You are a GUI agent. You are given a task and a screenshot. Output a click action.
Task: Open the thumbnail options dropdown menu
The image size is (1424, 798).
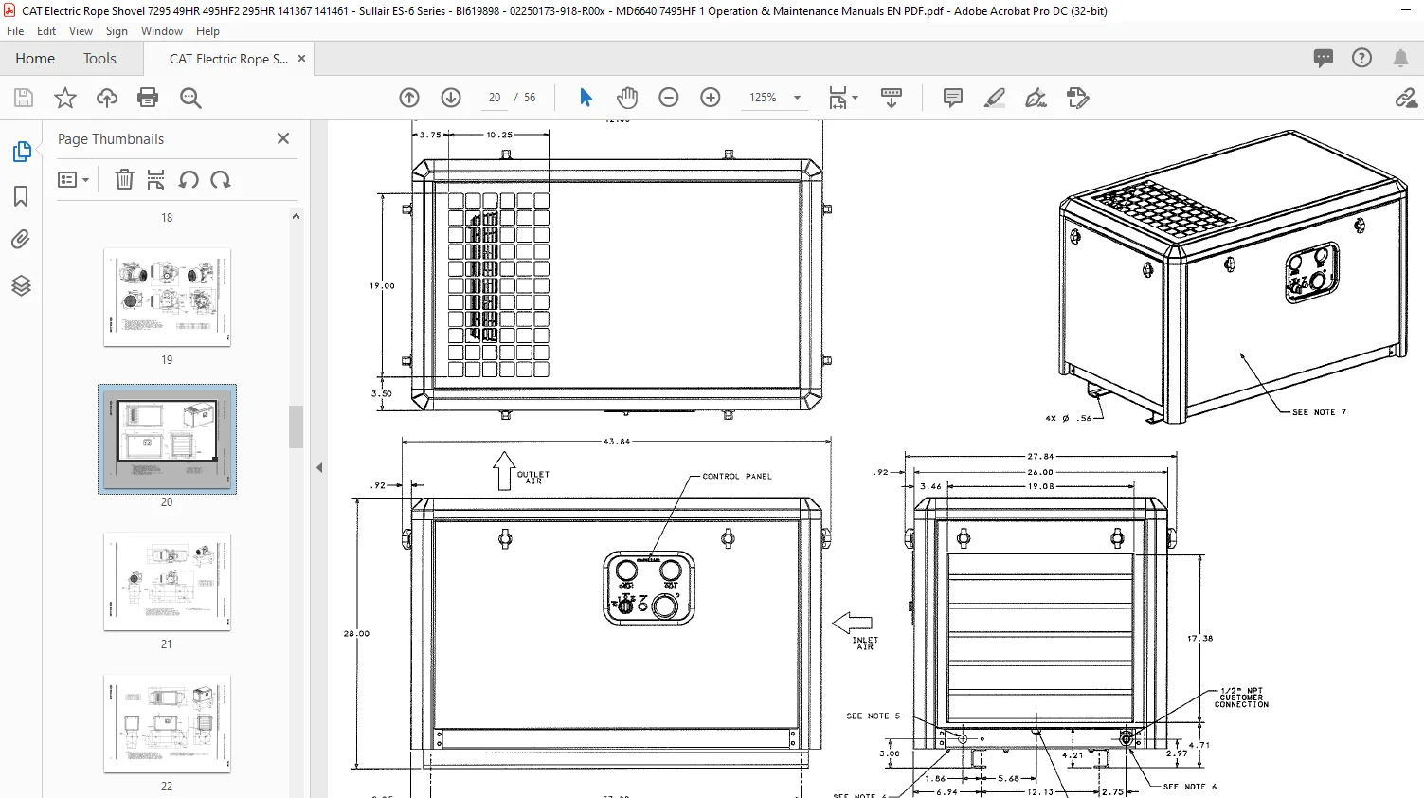(73, 179)
